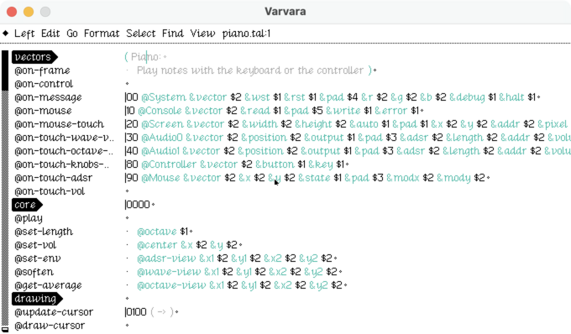Screen dimensions: 571x334
Task: Click the &height sublabel on Screen line
Action: pyautogui.click(x=313, y=124)
